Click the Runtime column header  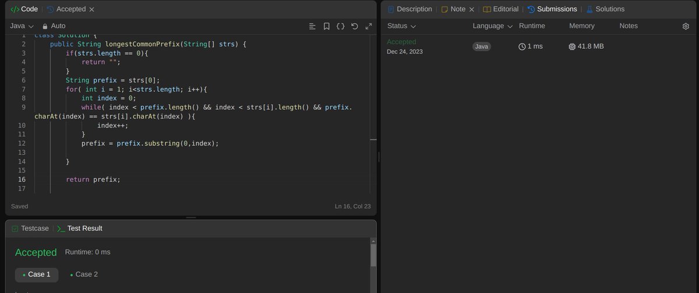[x=532, y=26]
